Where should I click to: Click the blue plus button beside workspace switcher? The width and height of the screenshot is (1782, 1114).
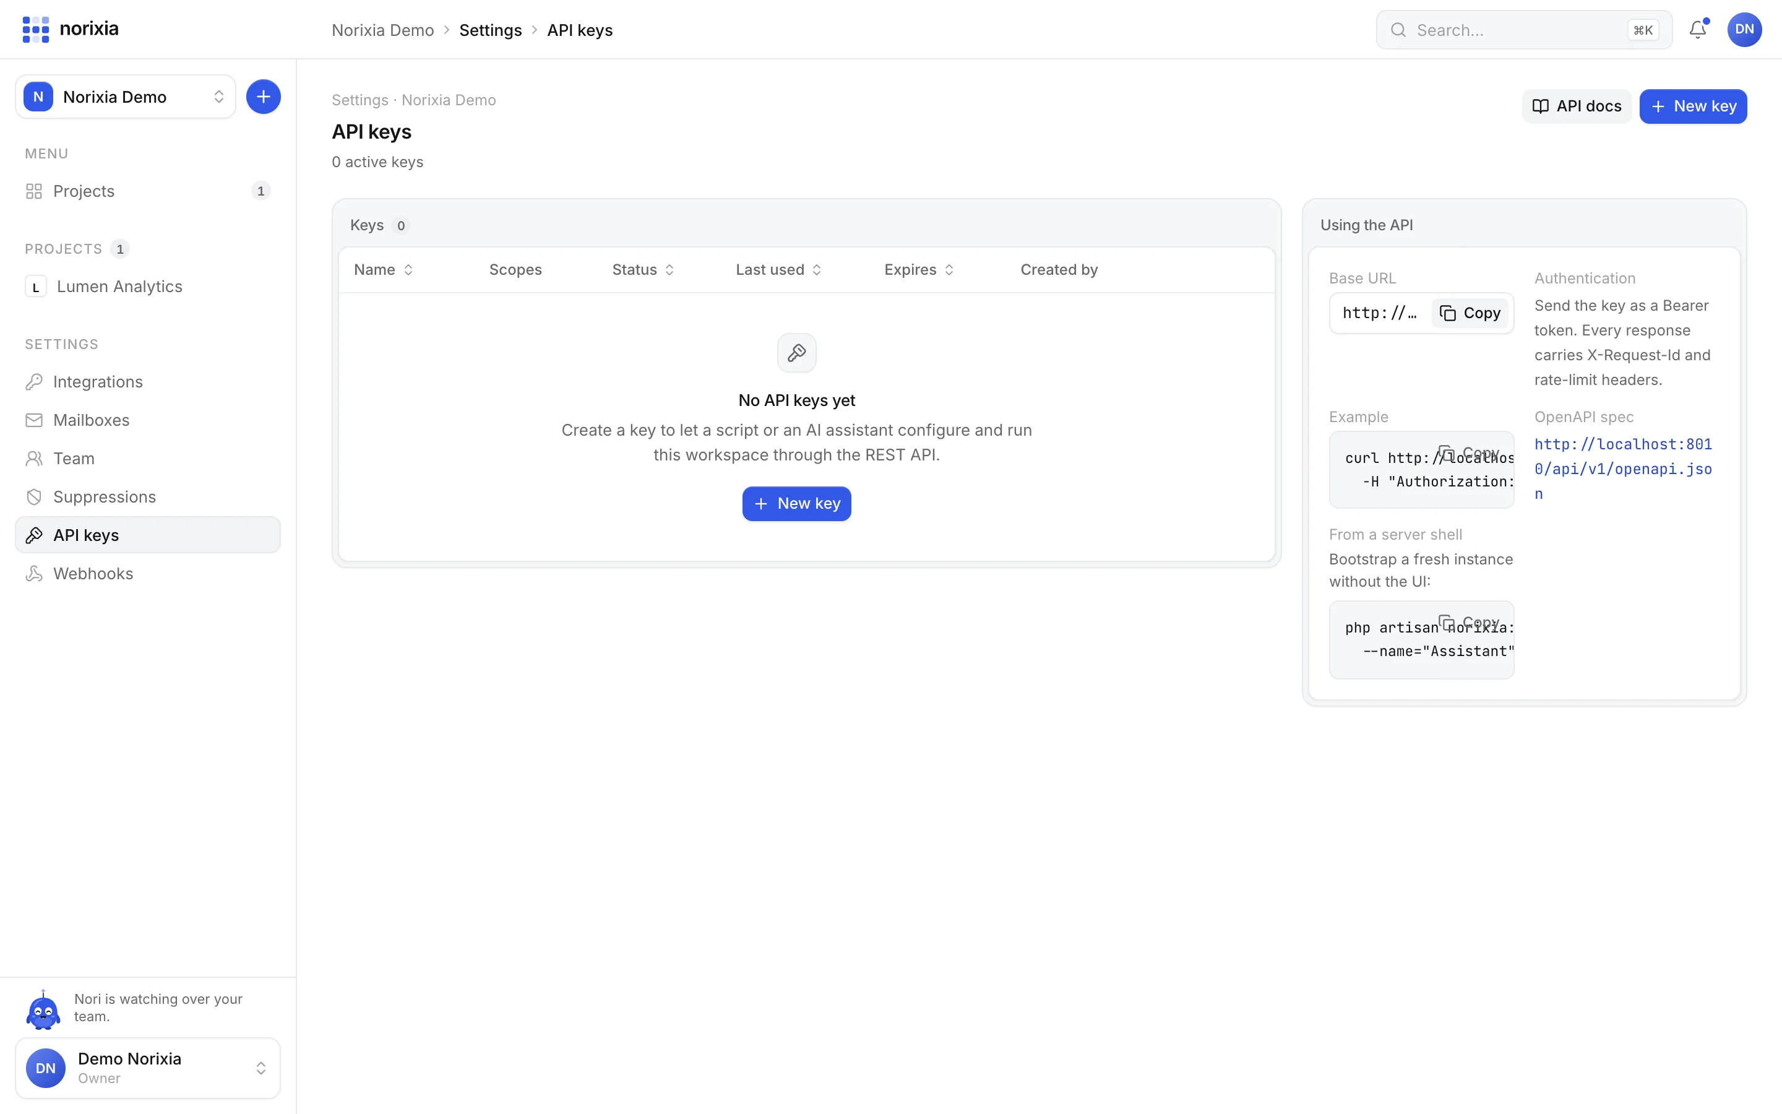point(263,97)
